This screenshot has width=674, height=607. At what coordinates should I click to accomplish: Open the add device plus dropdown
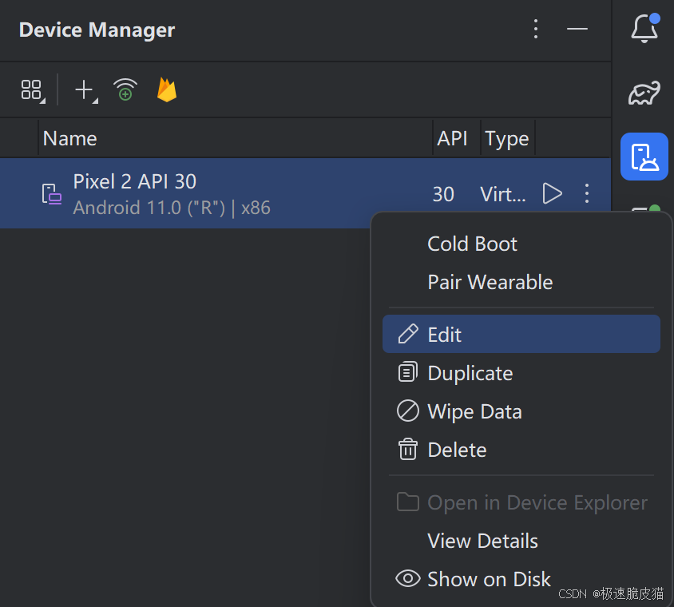point(86,91)
